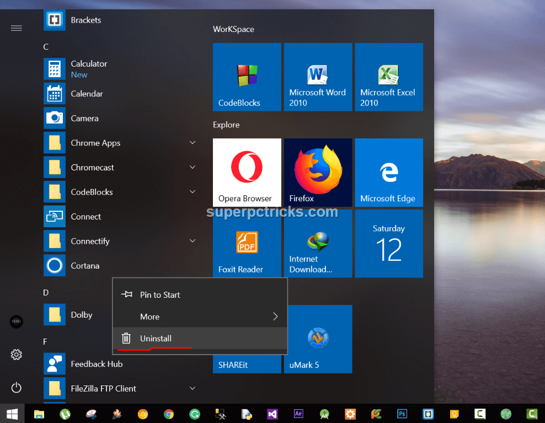The image size is (545, 423).
Task: Open the Microsoft Word 2010 tile
Action: click(318, 77)
